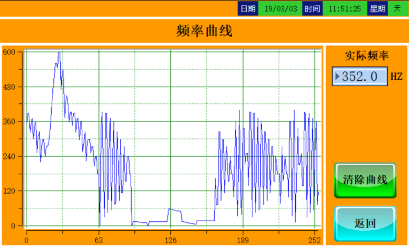This screenshot has height=246, width=409.
Task: Click the 63 mark on the X axis
Action: tap(99, 240)
